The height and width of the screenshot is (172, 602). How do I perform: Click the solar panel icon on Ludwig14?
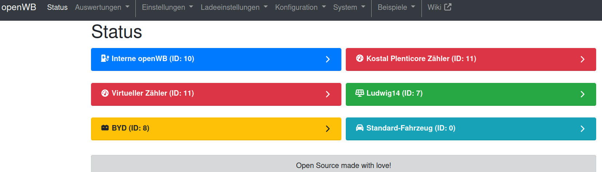point(360,93)
